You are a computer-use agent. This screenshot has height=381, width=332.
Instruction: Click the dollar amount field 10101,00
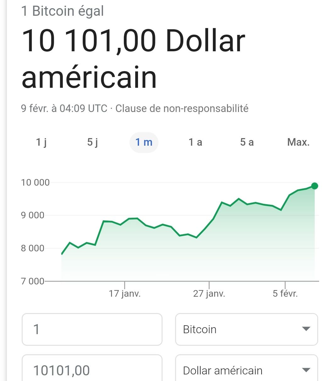point(92,370)
